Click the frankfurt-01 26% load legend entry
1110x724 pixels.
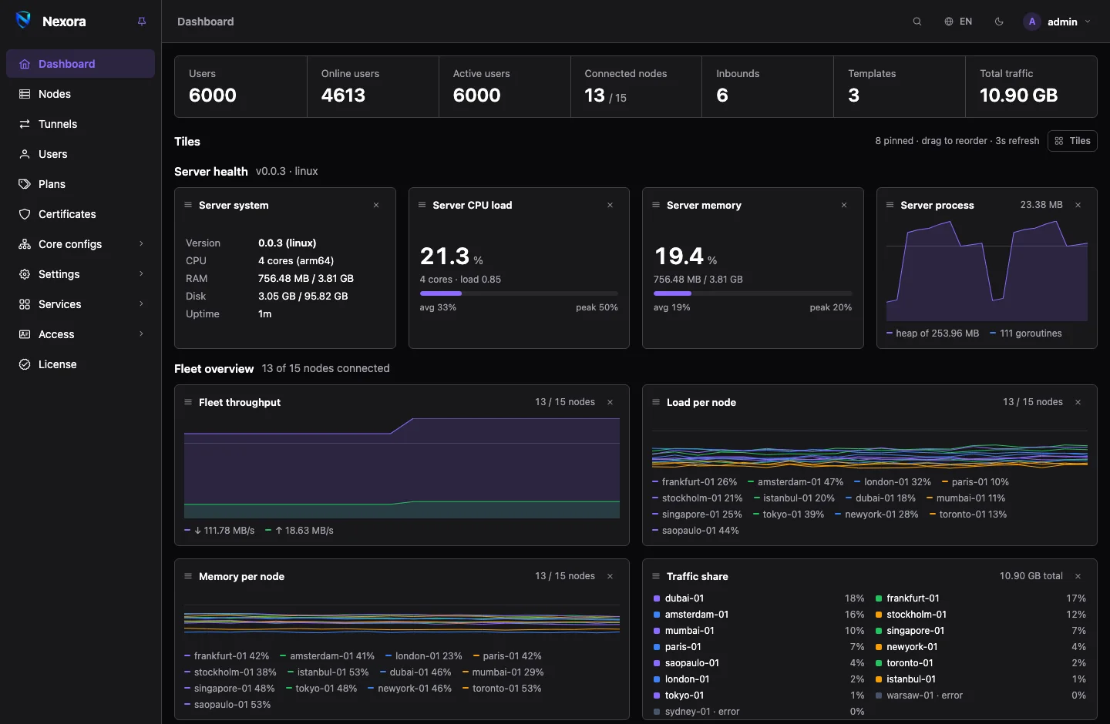(x=695, y=482)
